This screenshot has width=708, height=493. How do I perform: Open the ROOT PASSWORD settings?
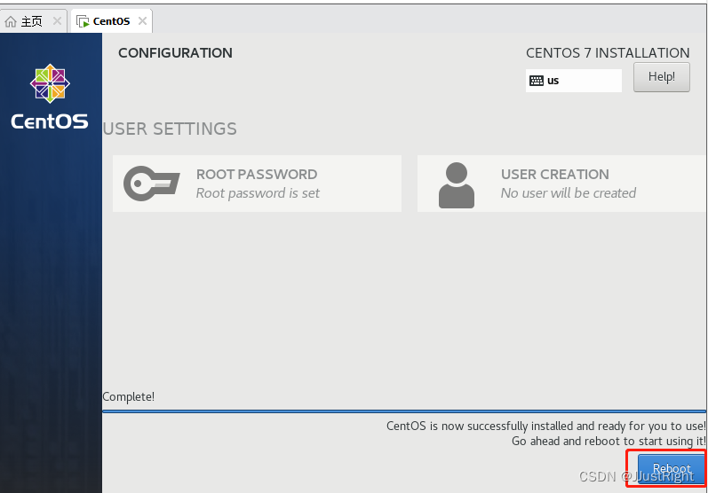[x=257, y=184]
